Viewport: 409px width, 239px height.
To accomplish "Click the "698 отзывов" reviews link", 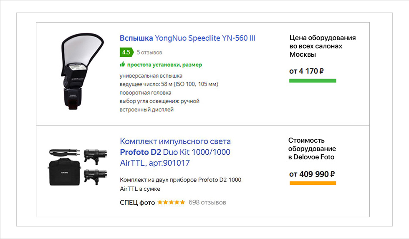I will [x=207, y=203].
